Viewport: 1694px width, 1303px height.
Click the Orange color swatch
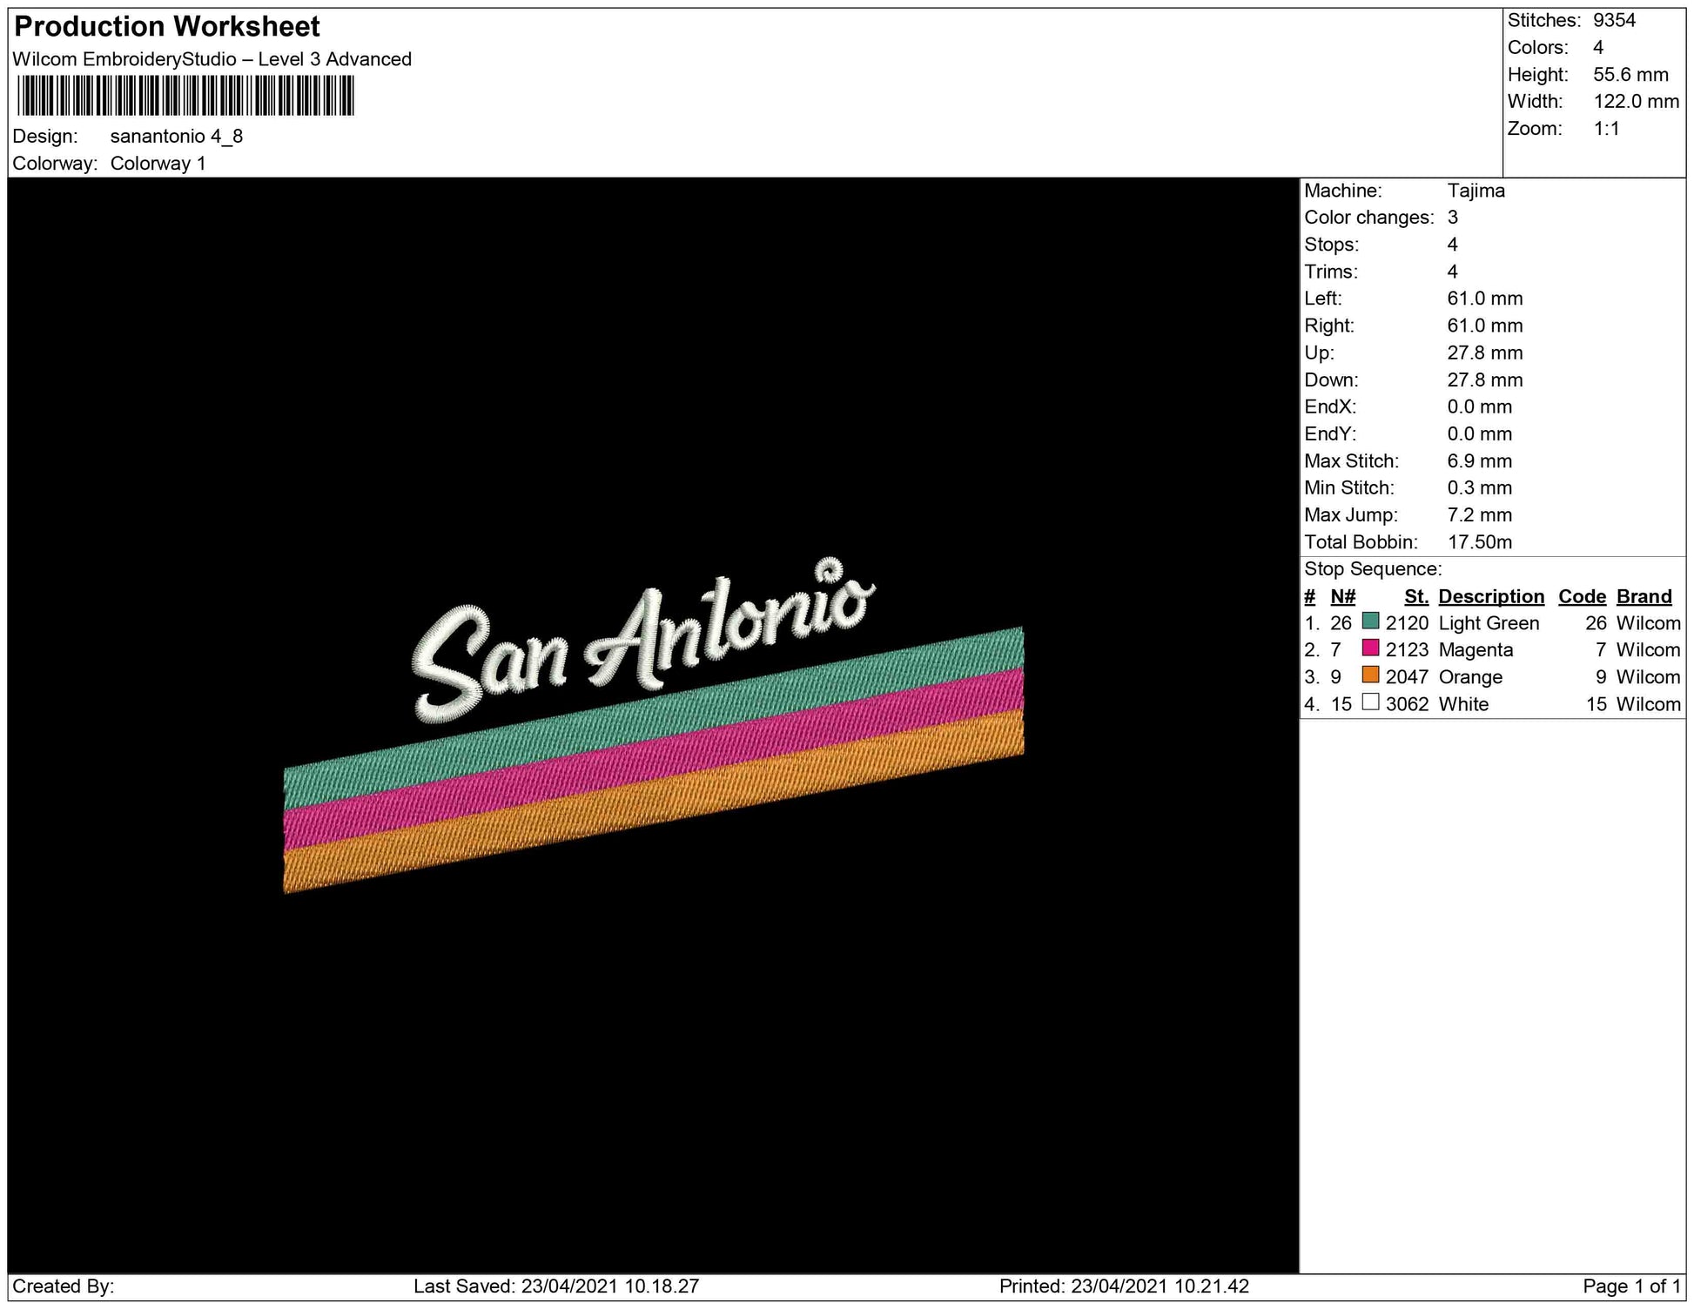pyautogui.click(x=1370, y=675)
